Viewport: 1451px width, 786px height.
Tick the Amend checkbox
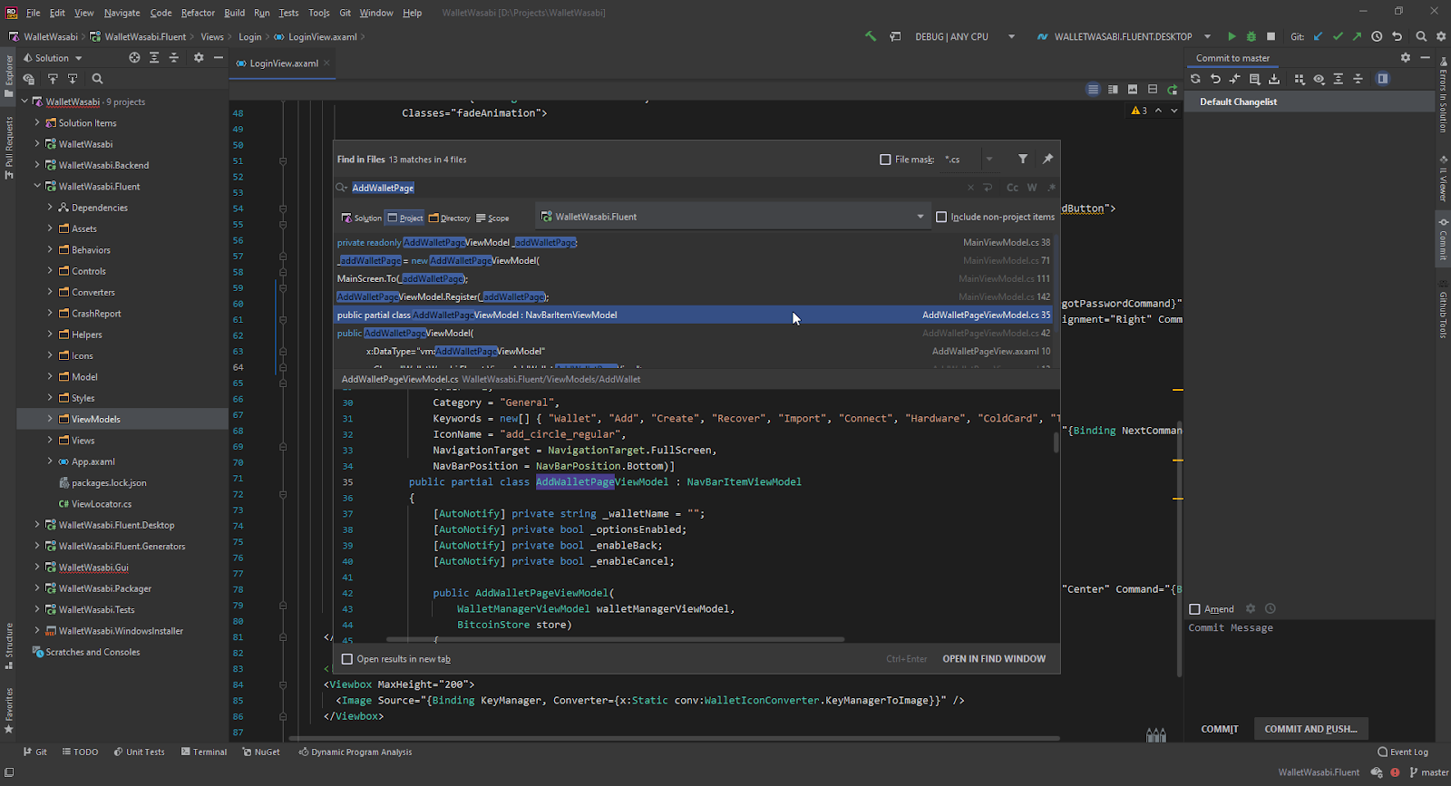1194,609
